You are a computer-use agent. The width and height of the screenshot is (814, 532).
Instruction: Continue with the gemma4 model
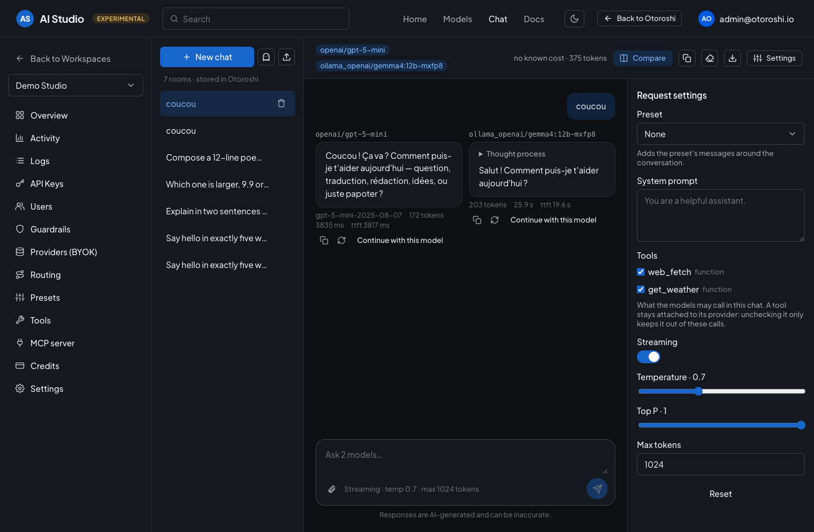click(x=553, y=220)
